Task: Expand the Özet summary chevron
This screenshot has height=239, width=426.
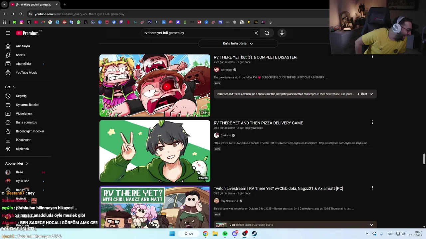Action: click(x=371, y=94)
